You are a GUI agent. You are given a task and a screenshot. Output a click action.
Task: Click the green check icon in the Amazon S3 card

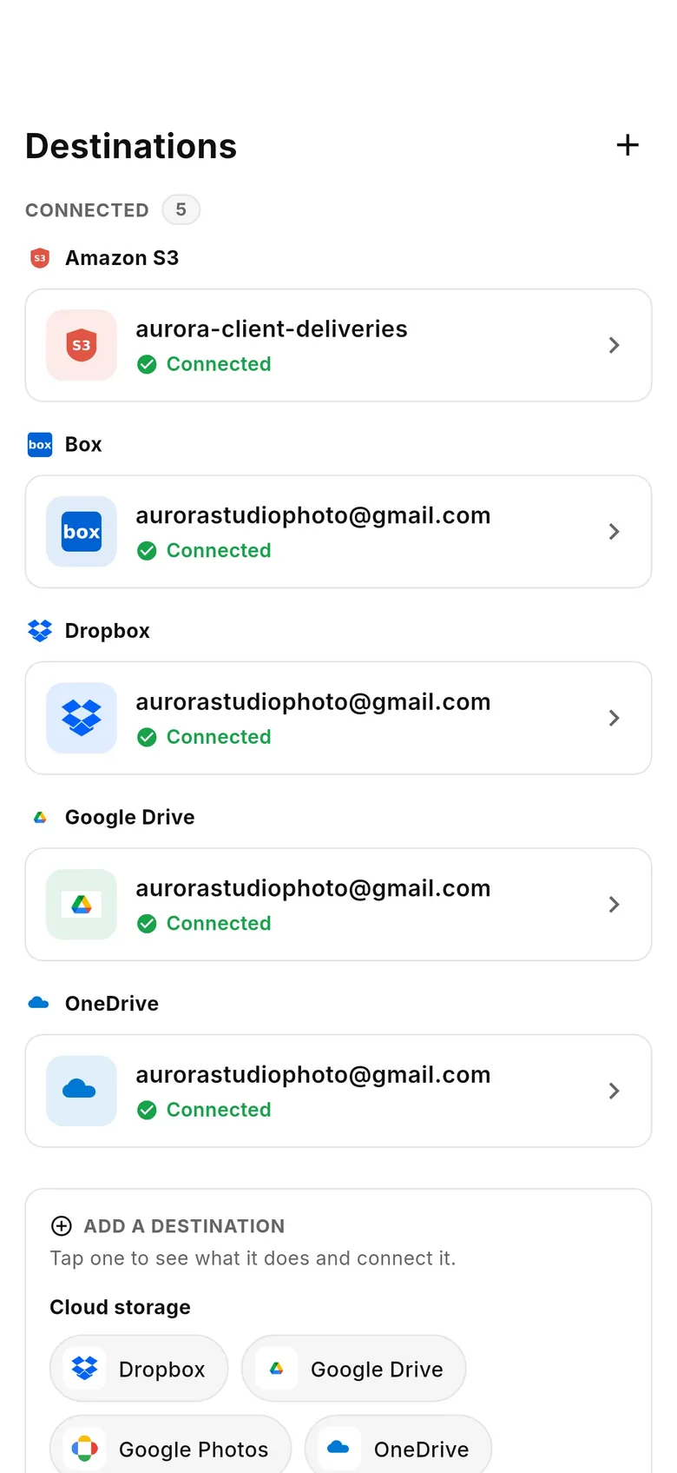pyautogui.click(x=148, y=364)
